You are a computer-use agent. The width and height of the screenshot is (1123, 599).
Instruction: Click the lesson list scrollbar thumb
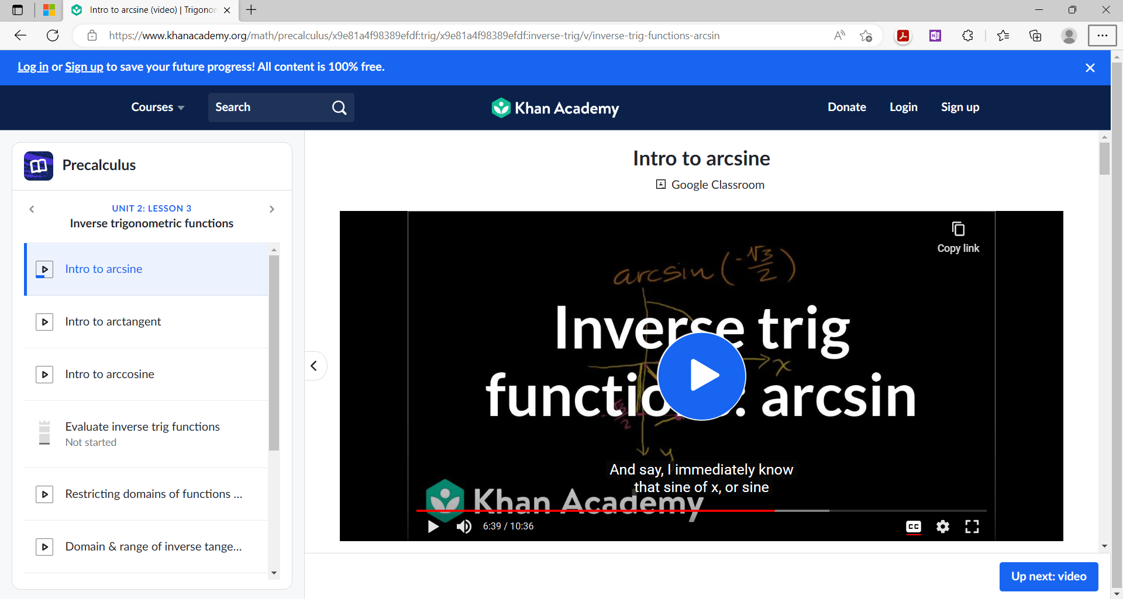tap(274, 353)
